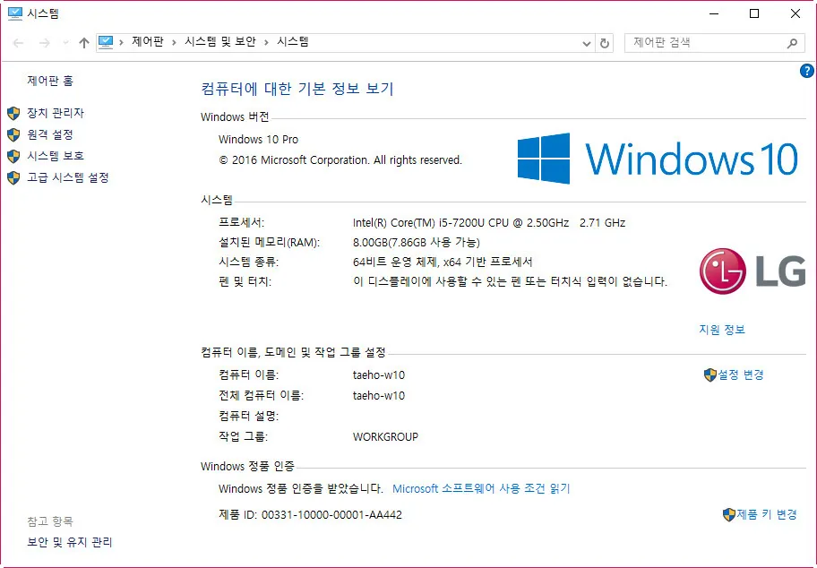Select 시스템 및 보안 in the breadcrumb
Screen dimensions: 817x568
point(220,41)
